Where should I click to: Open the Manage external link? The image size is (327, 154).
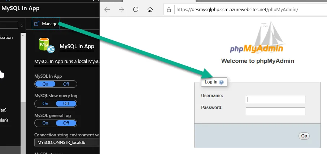(46, 23)
